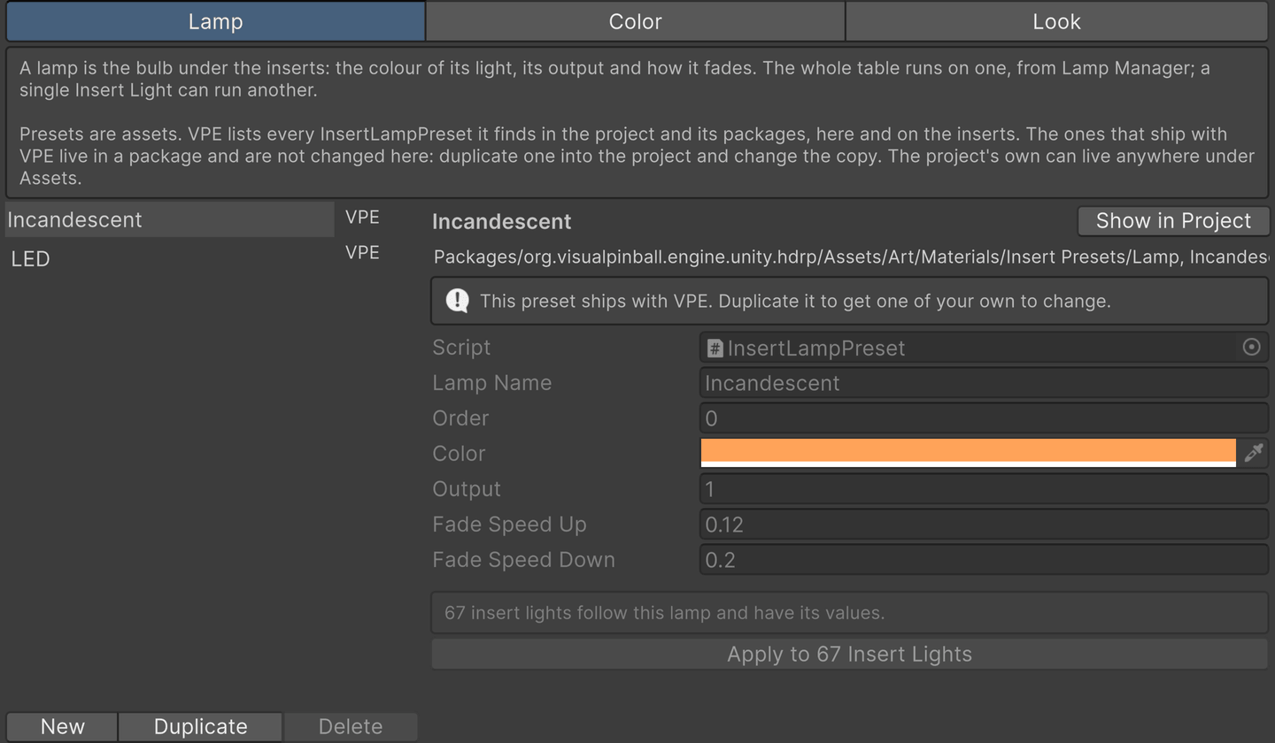Click the 'Presets are assets' paragraph
Viewport: 1275px width, 743px height.
(637, 157)
